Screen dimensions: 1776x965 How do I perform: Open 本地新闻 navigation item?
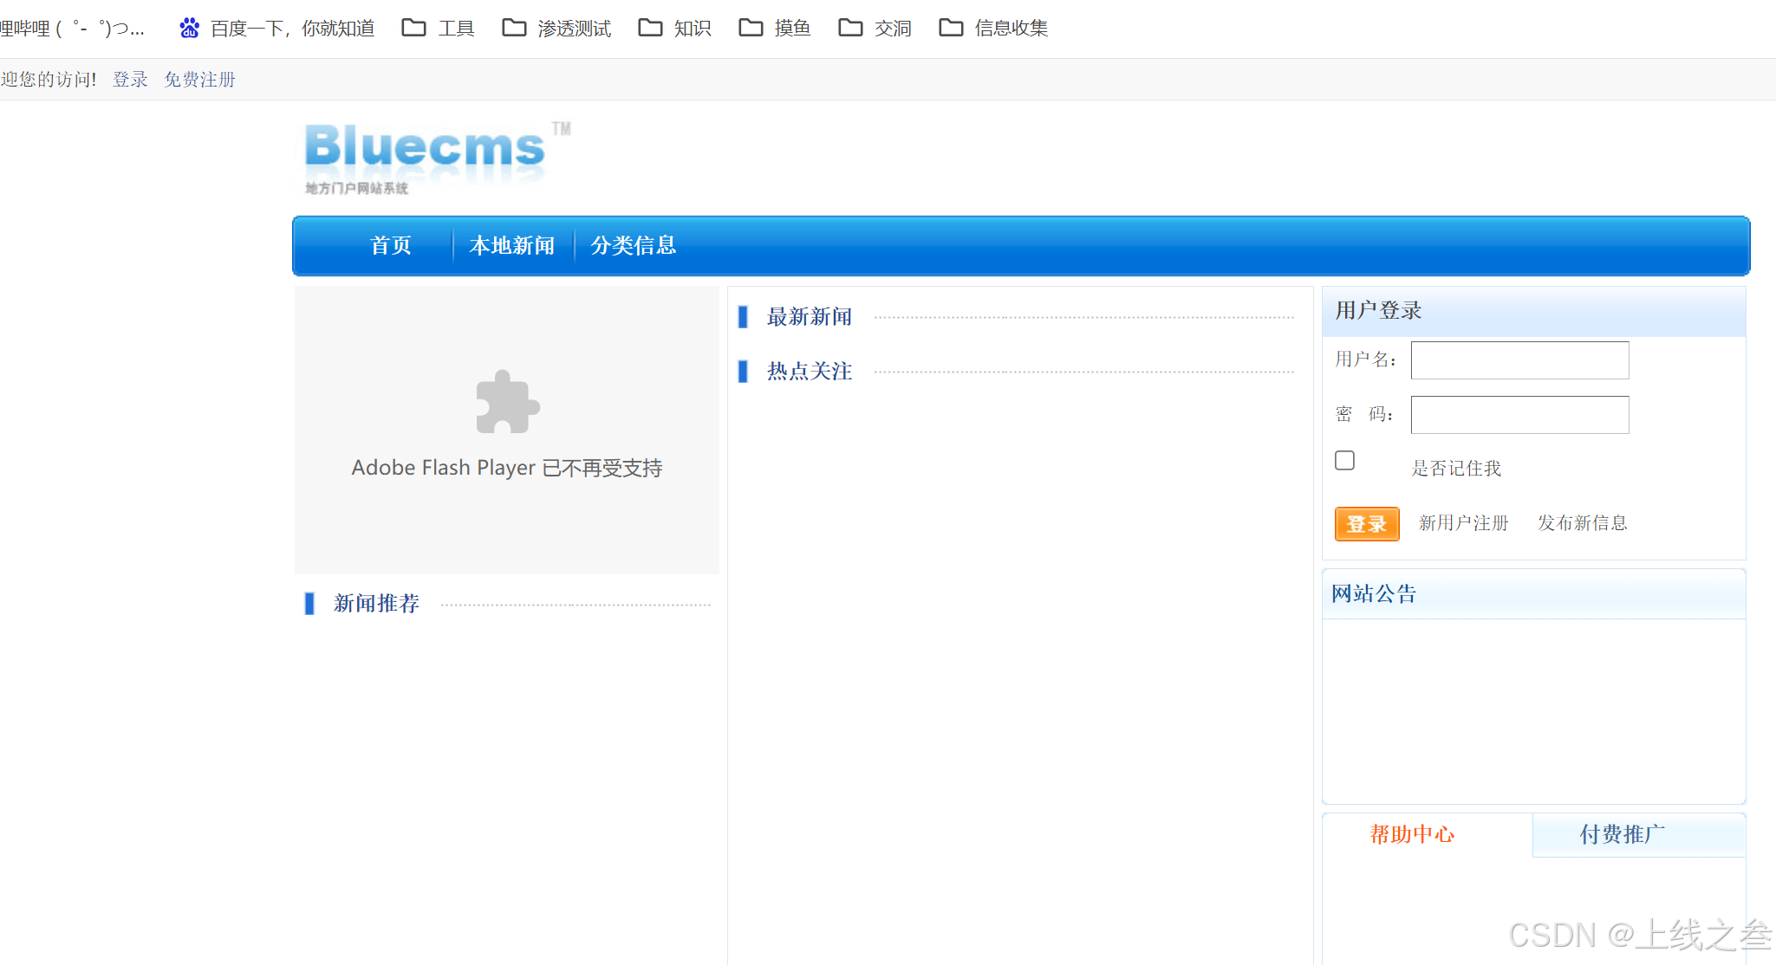click(x=511, y=246)
